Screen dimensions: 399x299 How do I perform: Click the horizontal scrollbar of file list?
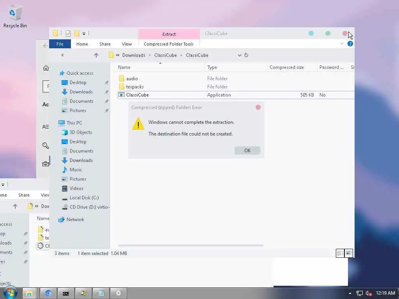[x=190, y=245]
